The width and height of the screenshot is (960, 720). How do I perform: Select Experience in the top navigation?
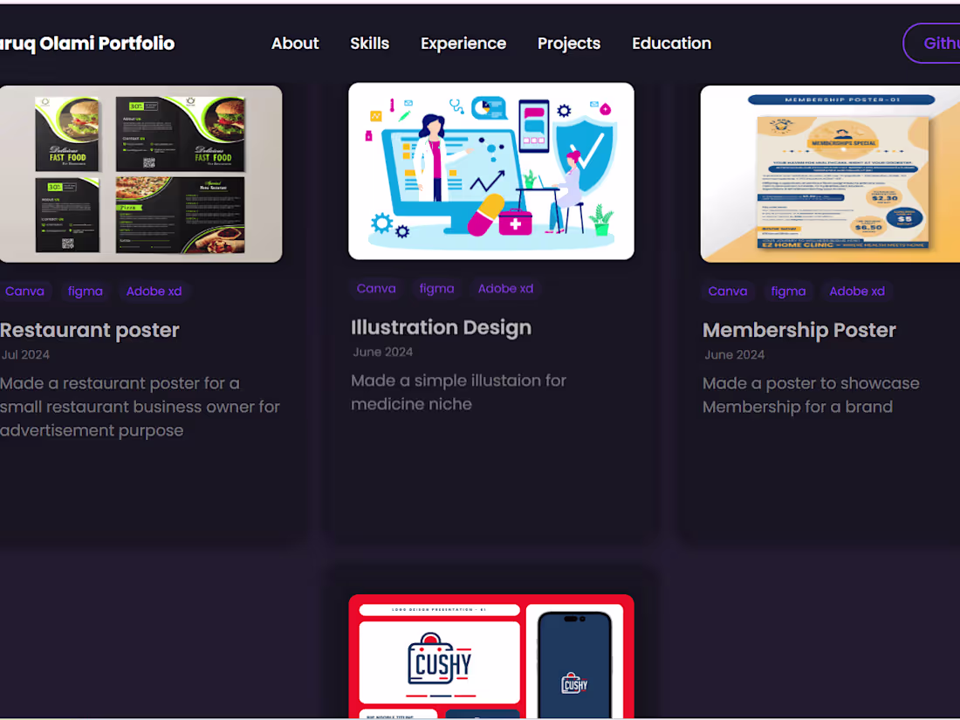tap(463, 44)
